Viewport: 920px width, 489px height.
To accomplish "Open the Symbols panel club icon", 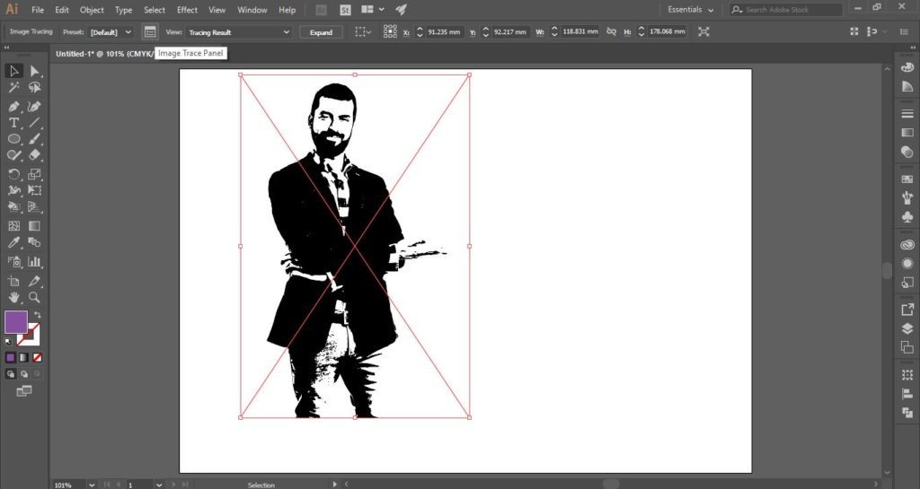I will (907, 217).
